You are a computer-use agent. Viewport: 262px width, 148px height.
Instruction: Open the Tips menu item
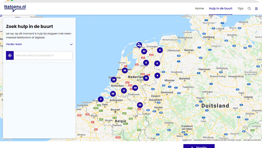click(x=240, y=8)
